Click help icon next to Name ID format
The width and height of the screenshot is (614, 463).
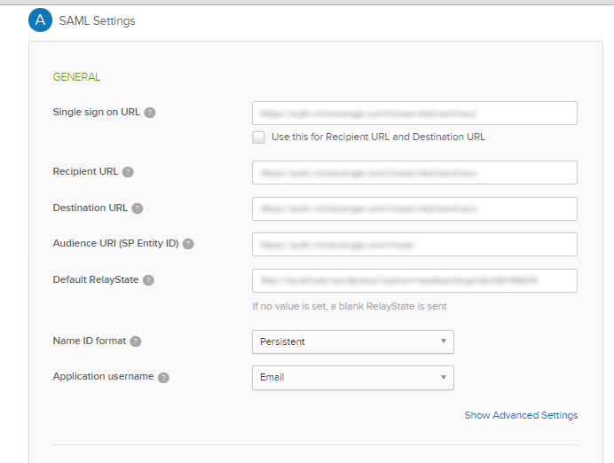(x=136, y=341)
